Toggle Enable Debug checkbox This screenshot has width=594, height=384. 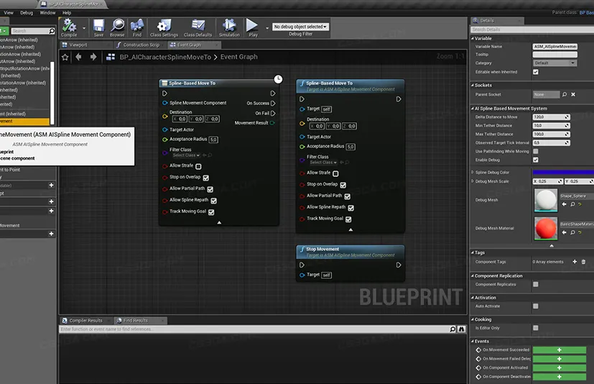point(536,160)
